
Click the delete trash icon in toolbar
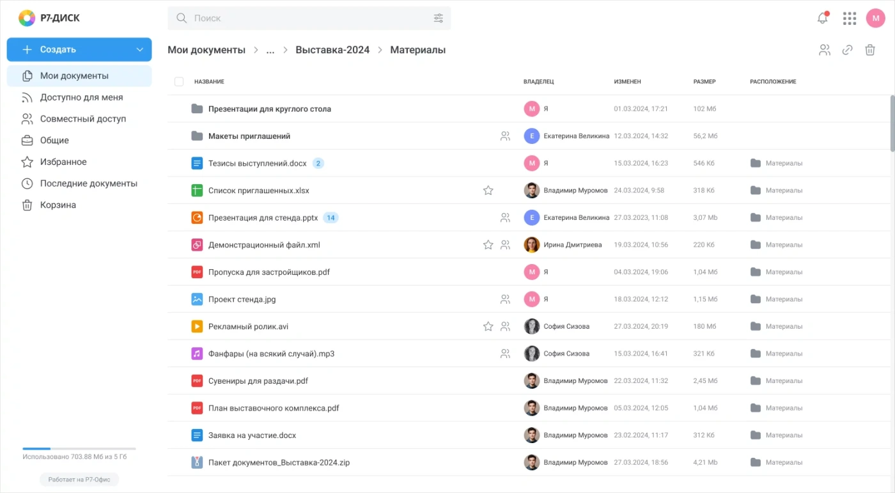[x=869, y=50]
